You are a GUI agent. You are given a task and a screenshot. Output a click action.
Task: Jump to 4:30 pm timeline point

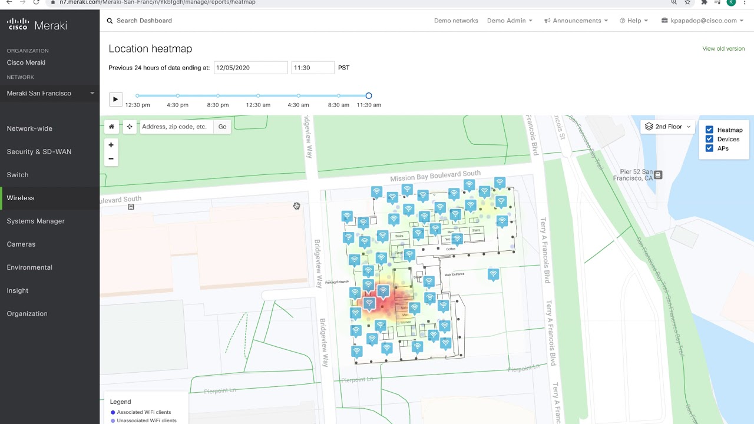(178, 95)
